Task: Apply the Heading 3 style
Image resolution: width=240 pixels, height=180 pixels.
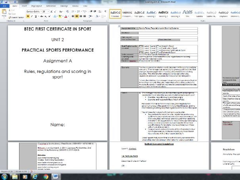Action: pos(175,14)
